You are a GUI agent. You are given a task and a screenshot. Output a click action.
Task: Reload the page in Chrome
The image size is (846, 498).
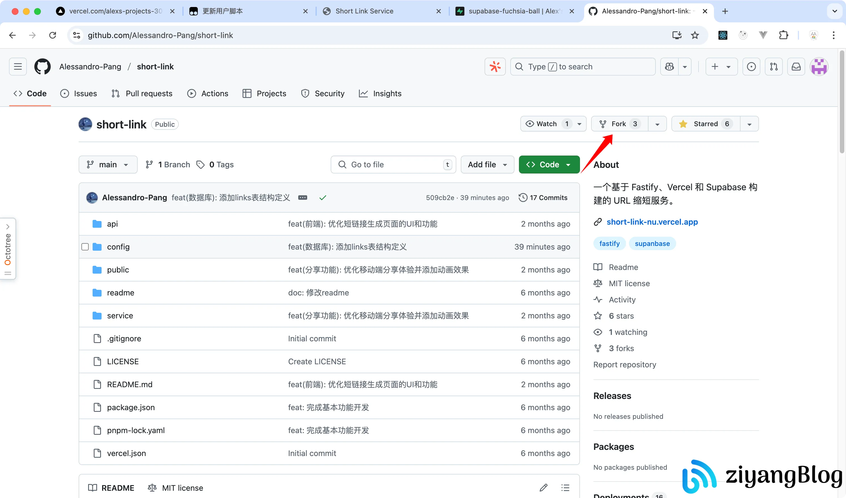click(x=53, y=35)
